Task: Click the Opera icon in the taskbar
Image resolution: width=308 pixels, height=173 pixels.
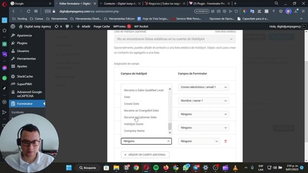Action: tap(146, 168)
